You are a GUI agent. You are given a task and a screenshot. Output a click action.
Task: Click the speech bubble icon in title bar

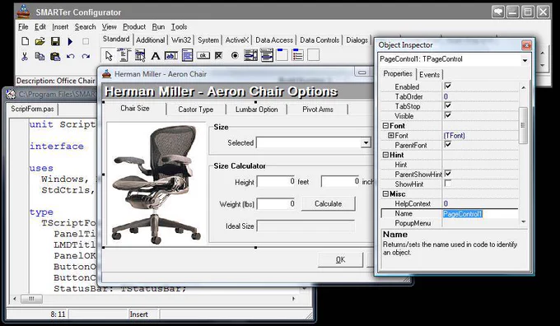[498, 12]
